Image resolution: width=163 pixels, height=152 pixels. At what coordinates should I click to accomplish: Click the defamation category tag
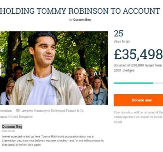pos(6,111)
